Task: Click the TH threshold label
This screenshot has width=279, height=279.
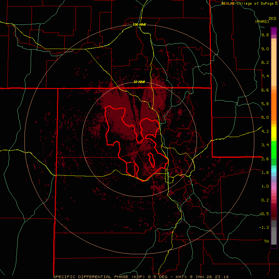Action: pyautogui.click(x=266, y=241)
